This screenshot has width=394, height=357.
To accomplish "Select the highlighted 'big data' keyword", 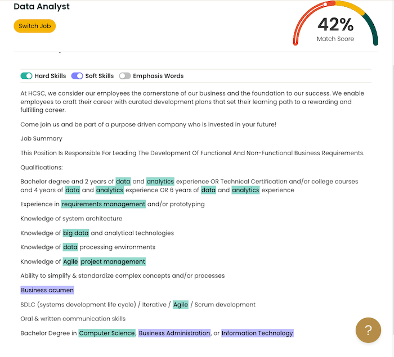I will pyautogui.click(x=76, y=233).
